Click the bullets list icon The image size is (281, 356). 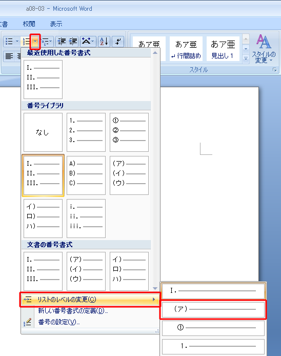[9, 42]
